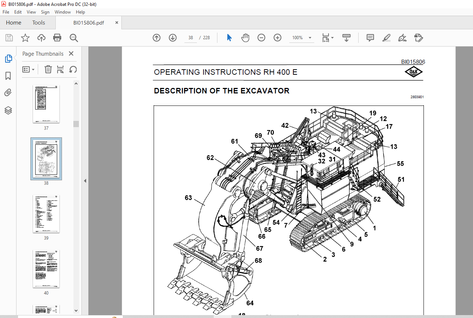Choose the Selection arrow tool
The image size is (473, 318).
coord(230,38)
